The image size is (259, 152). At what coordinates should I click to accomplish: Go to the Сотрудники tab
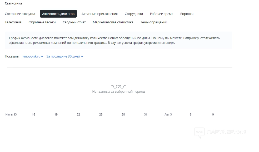[x=134, y=14]
